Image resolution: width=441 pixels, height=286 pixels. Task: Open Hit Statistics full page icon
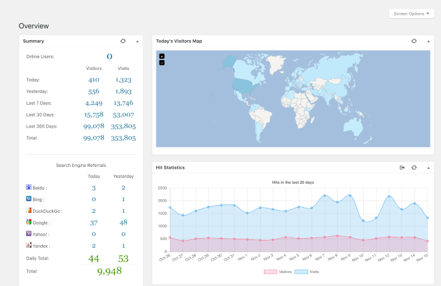point(402,168)
